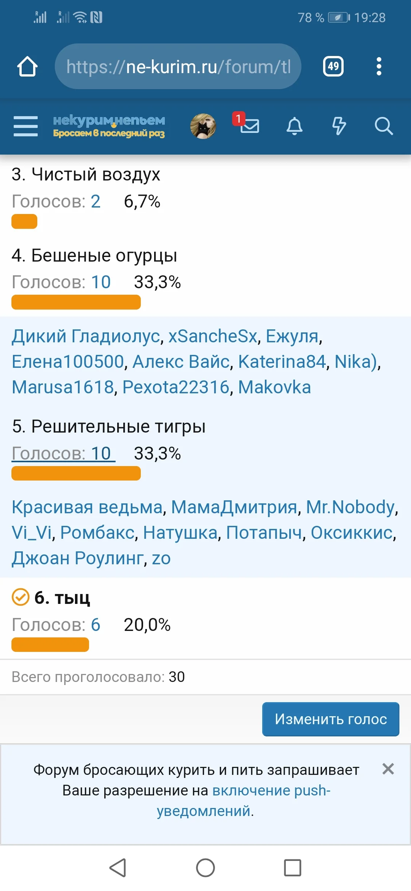Open the browser tabs switcher showing 49
The image size is (411, 891).
[x=333, y=66]
